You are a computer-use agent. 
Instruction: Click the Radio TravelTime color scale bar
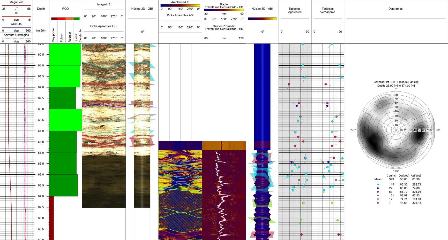click(x=224, y=10)
